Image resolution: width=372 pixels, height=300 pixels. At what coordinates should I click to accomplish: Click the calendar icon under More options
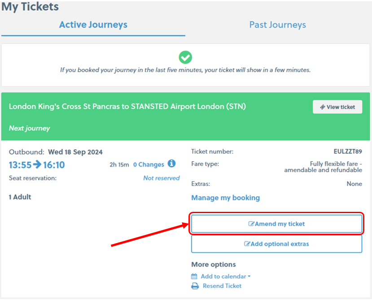[194, 276]
